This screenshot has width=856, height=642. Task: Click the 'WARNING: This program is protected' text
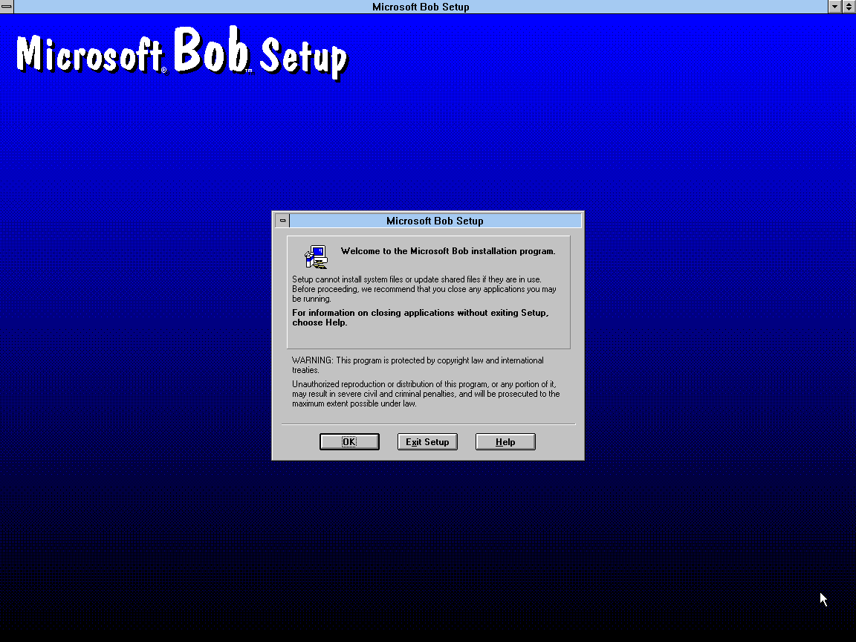point(418,366)
